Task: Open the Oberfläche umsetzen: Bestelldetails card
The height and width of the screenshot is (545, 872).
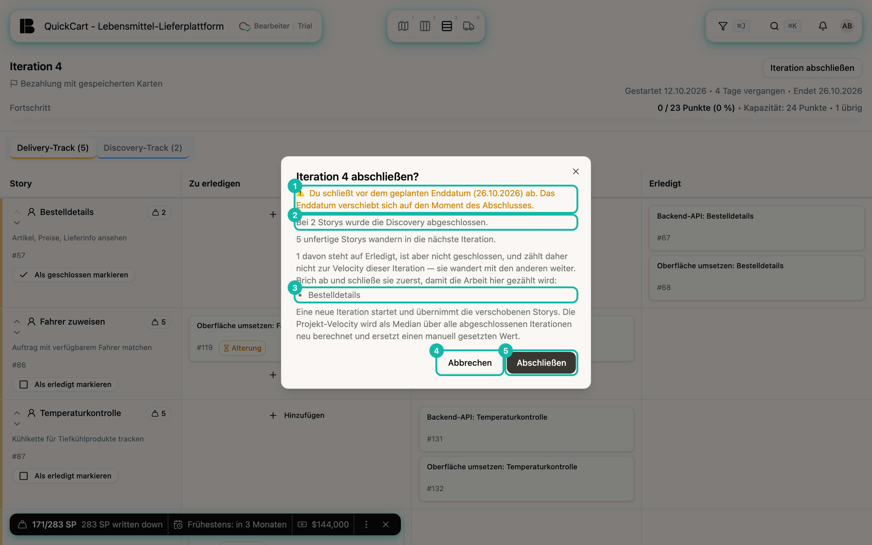Action: pyautogui.click(x=756, y=278)
